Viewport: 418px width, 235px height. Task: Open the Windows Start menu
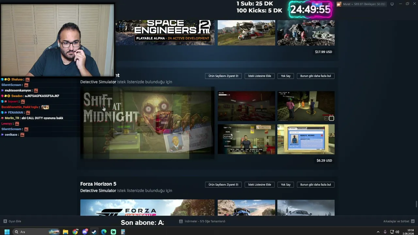click(7, 232)
